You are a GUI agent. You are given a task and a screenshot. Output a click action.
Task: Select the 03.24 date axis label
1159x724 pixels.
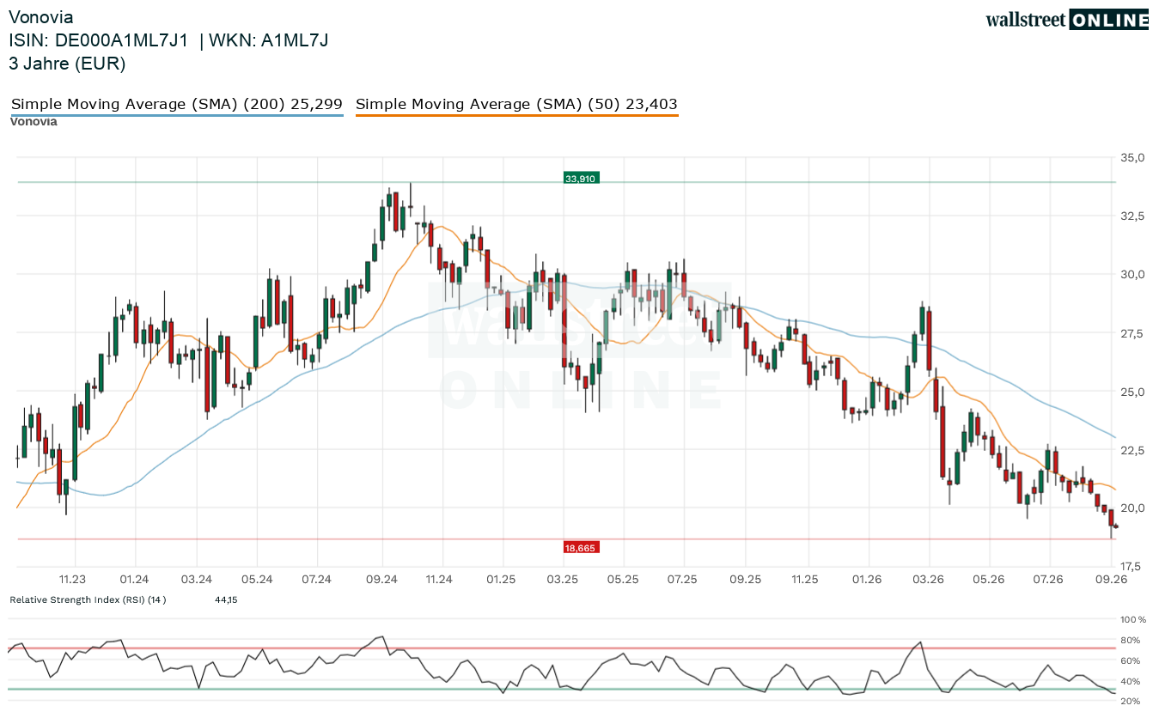point(197,580)
